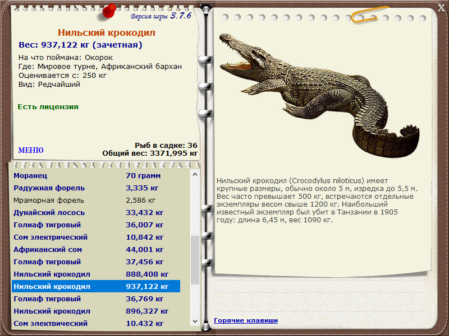
Task: Select the Радужная форель 3,335 кг row
Action: point(96,188)
